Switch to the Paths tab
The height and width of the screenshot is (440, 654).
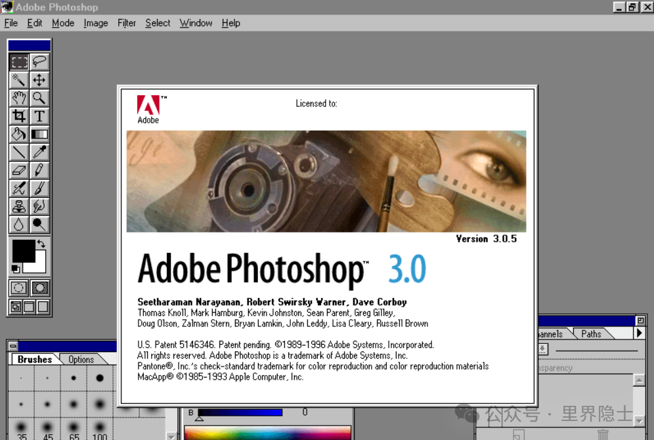(591, 334)
